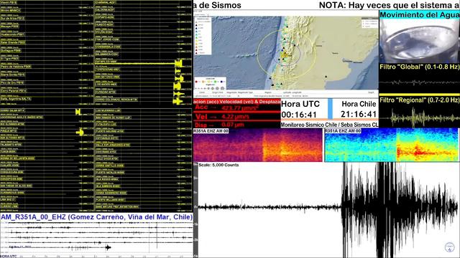Image resolution: width=460 pixels, height=258 pixels.
Task: Click the Gomez Carreño helicorder drum plot
Action: coord(96,237)
